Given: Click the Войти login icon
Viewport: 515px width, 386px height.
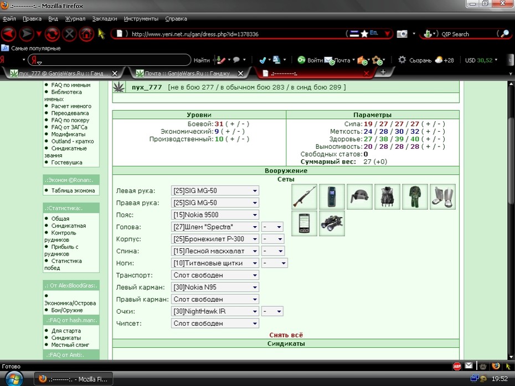Looking at the screenshot, I should click(301, 60).
